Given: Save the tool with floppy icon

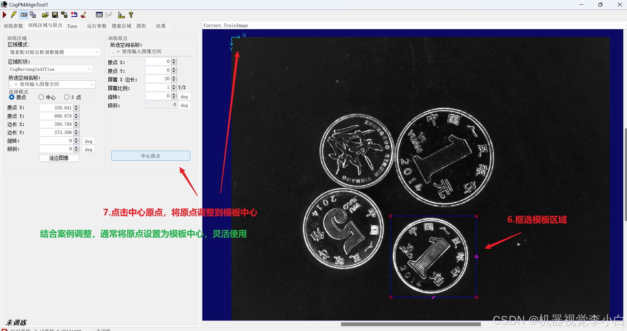Looking at the screenshot, I should coord(55,15).
